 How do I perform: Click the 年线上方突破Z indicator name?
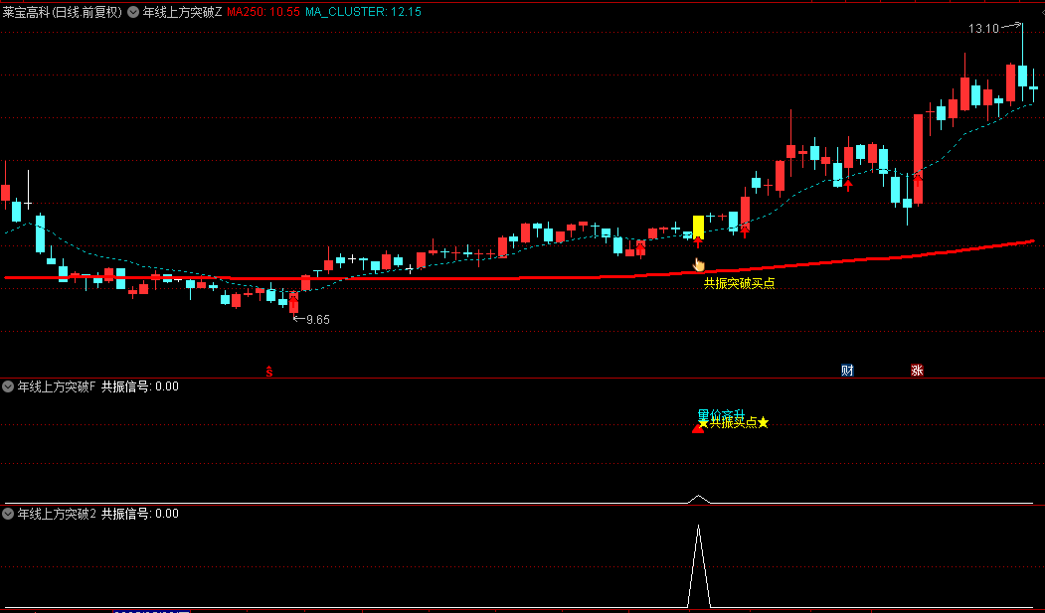(183, 12)
